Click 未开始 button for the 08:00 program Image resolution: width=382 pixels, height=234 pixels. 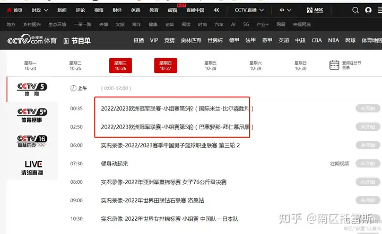coord(368,182)
